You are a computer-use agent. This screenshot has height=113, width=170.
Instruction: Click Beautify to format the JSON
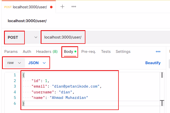pyautogui.click(x=153, y=63)
